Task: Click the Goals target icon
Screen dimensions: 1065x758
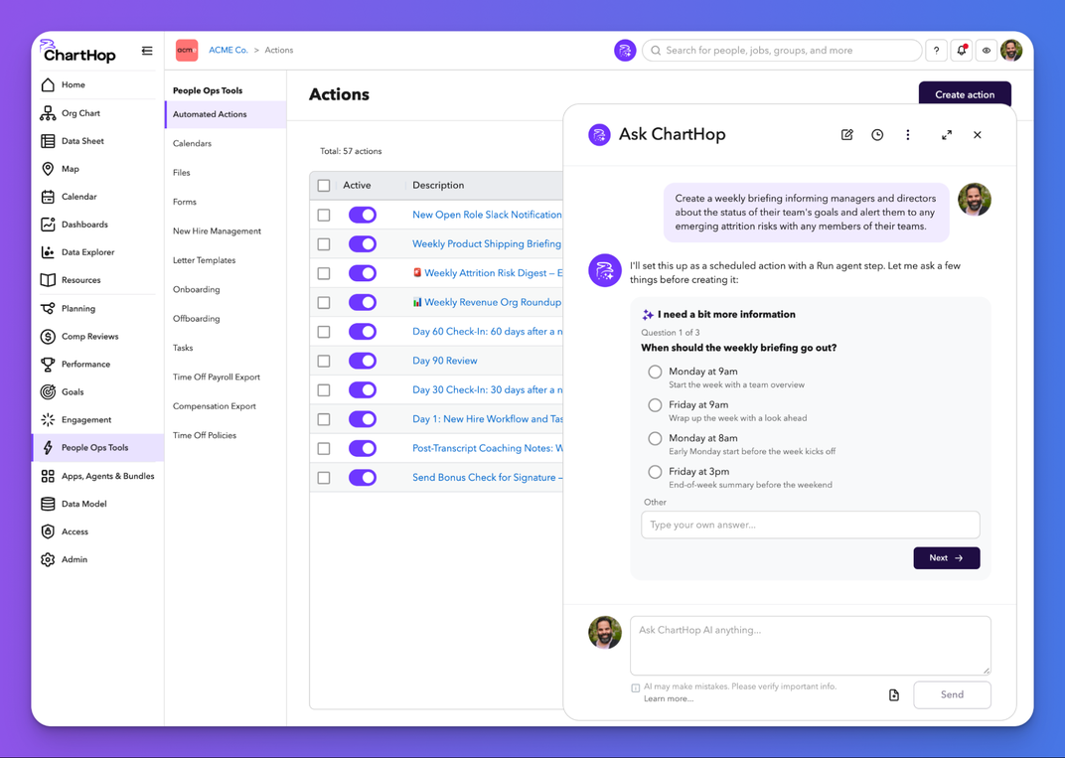Action: pyautogui.click(x=48, y=392)
